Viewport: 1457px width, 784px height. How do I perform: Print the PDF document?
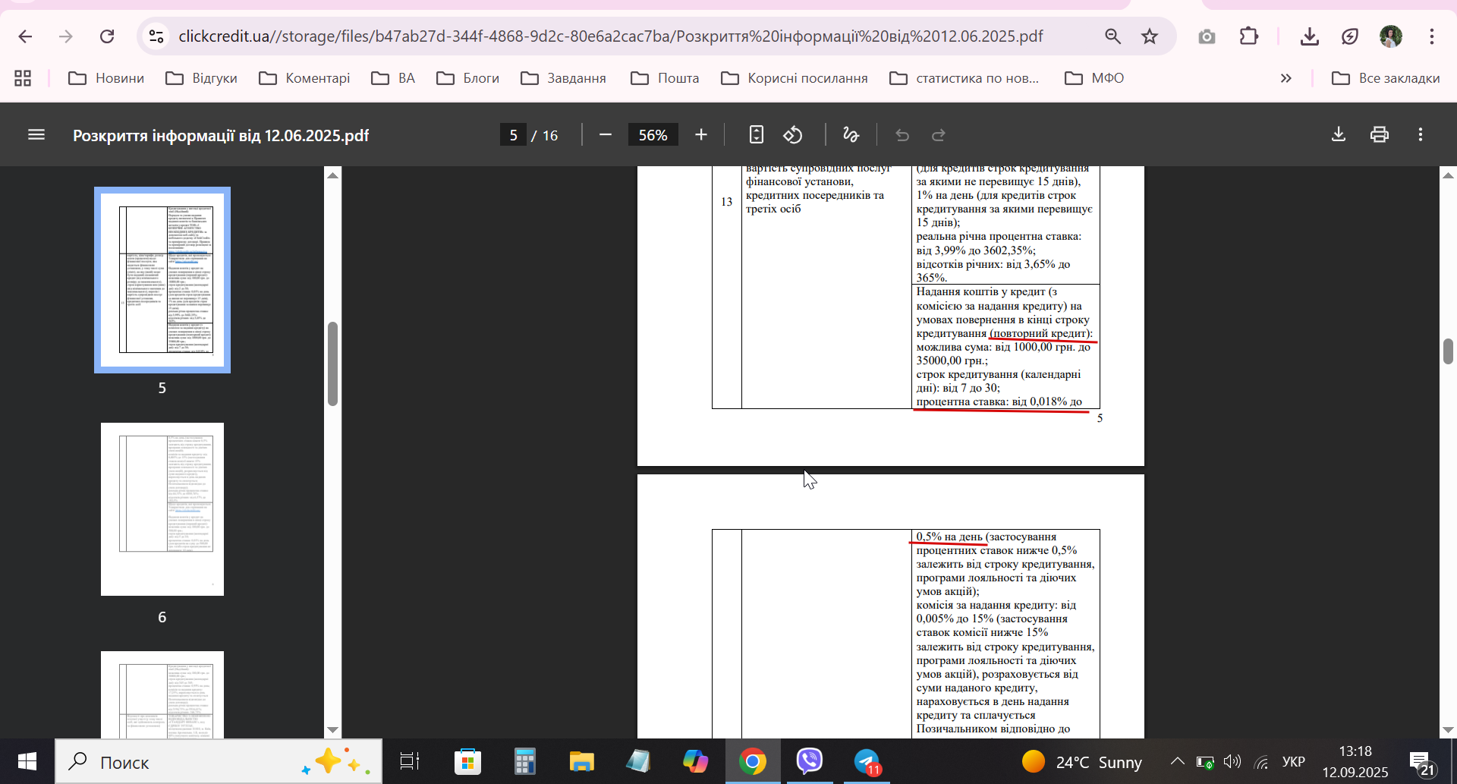[x=1380, y=135]
